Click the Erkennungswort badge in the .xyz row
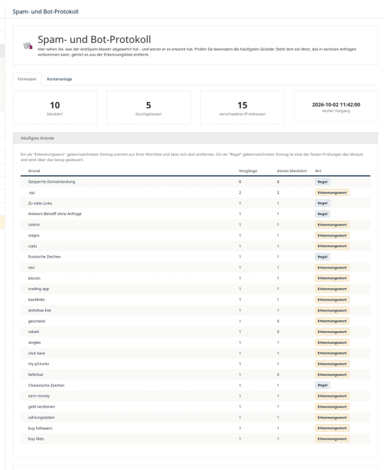 [332, 193]
